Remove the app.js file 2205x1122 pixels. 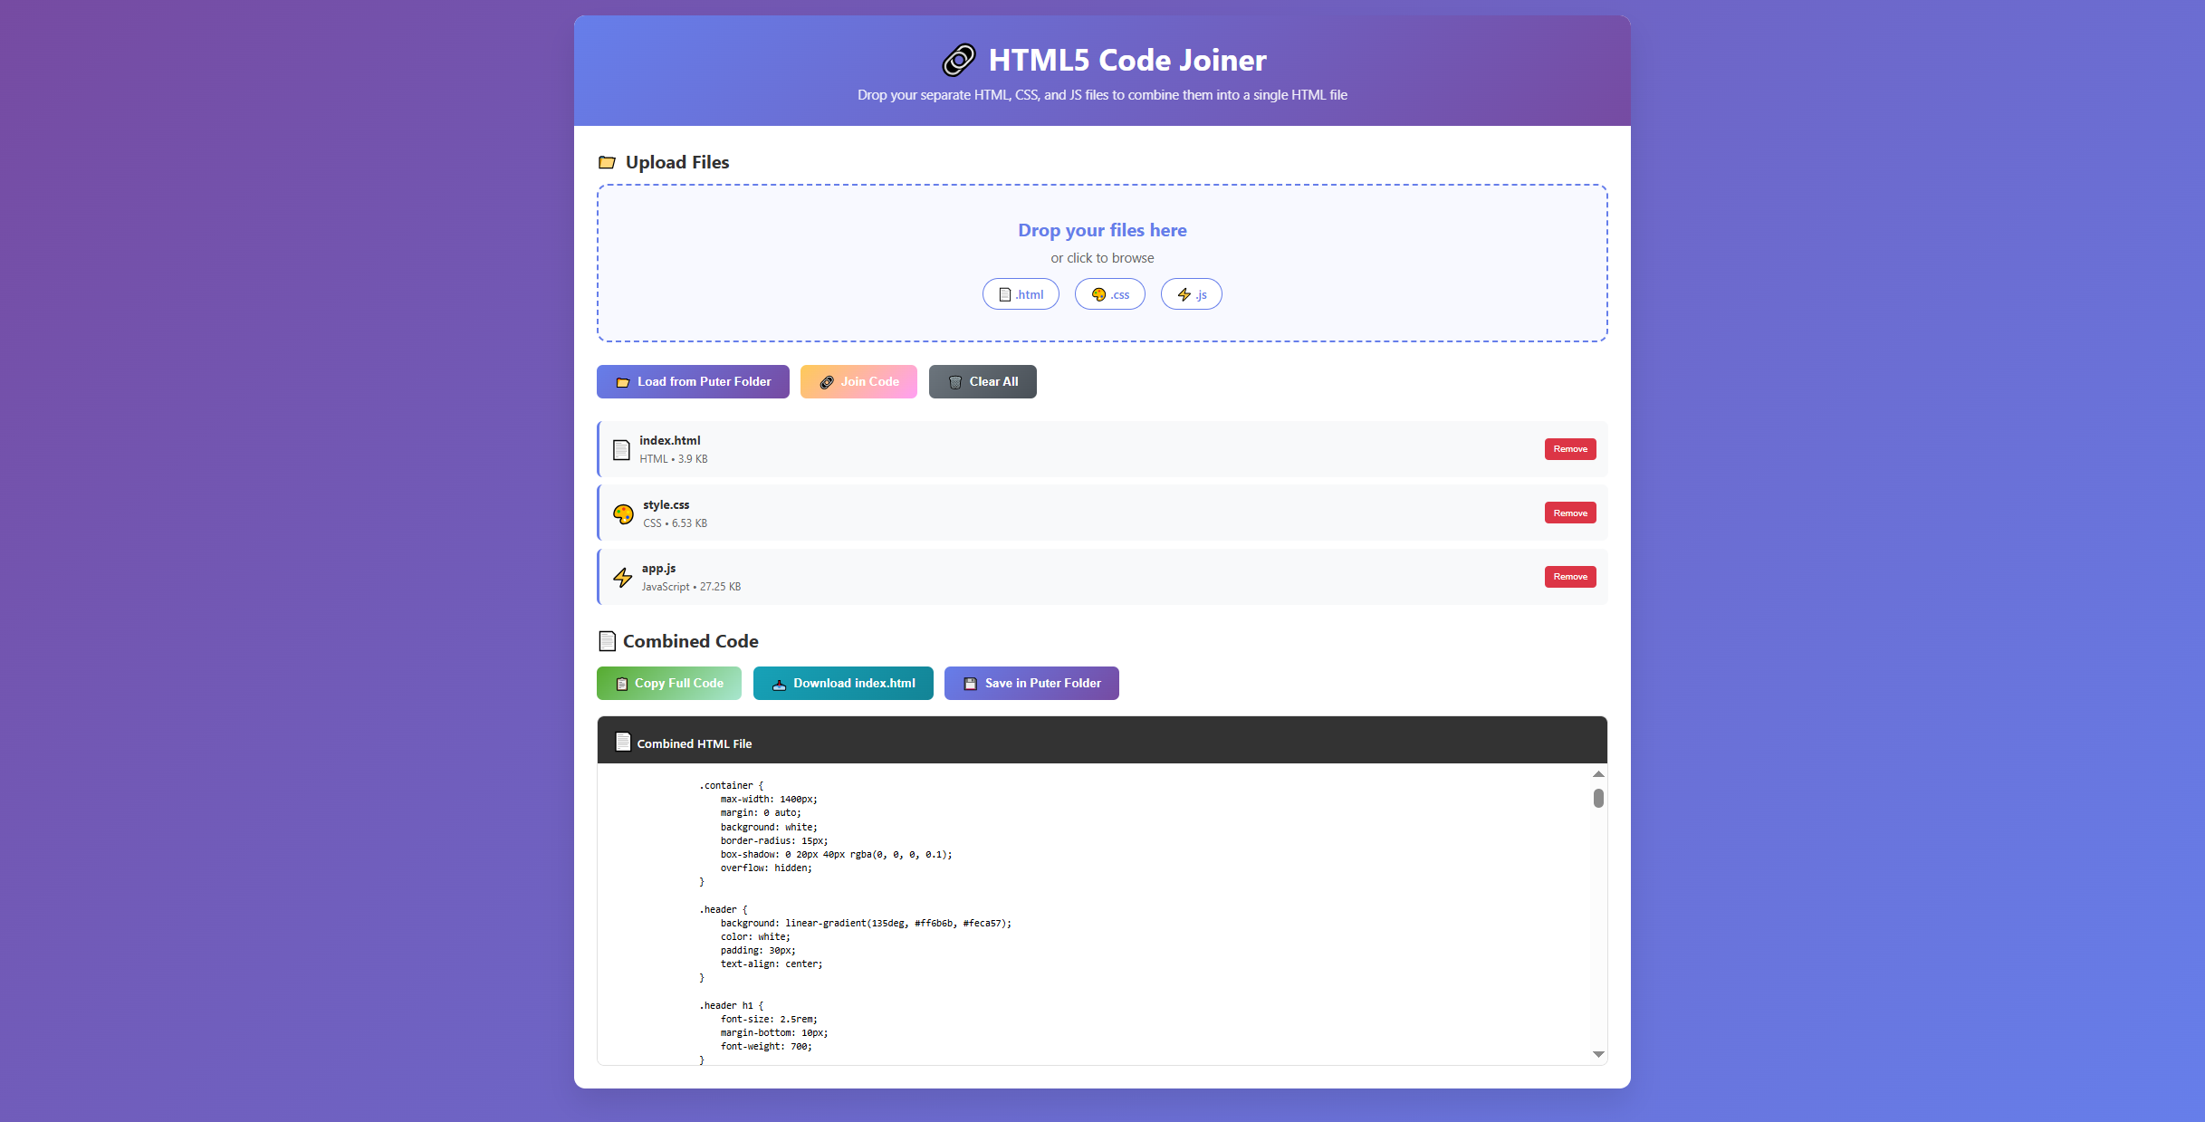[1570, 577]
